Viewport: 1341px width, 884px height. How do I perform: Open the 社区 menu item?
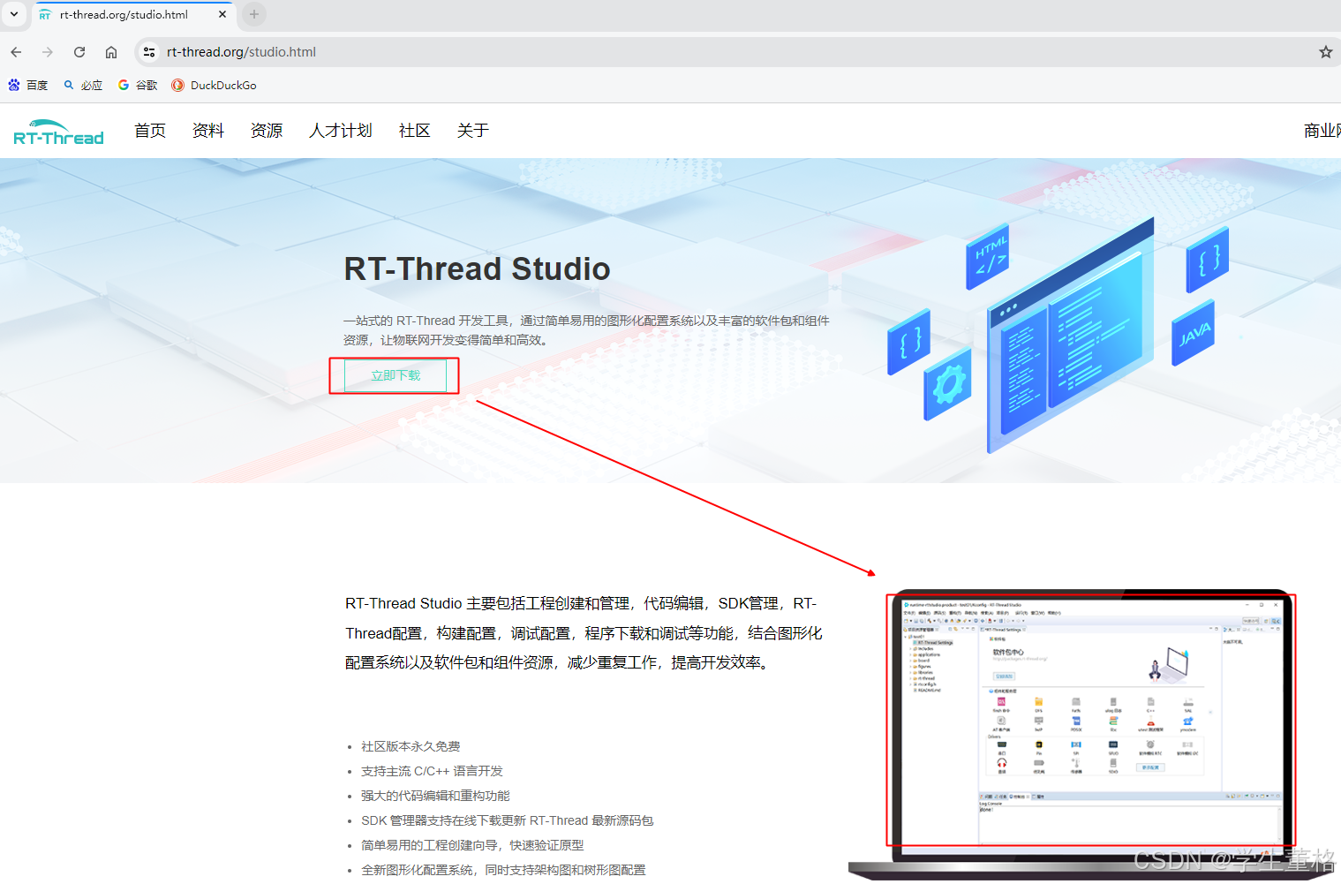(415, 131)
